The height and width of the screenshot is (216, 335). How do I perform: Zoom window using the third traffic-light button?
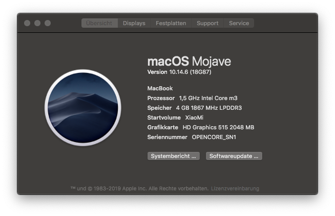(x=48, y=23)
